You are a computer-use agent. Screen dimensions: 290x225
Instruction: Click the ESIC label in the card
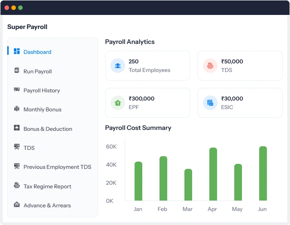(x=227, y=107)
